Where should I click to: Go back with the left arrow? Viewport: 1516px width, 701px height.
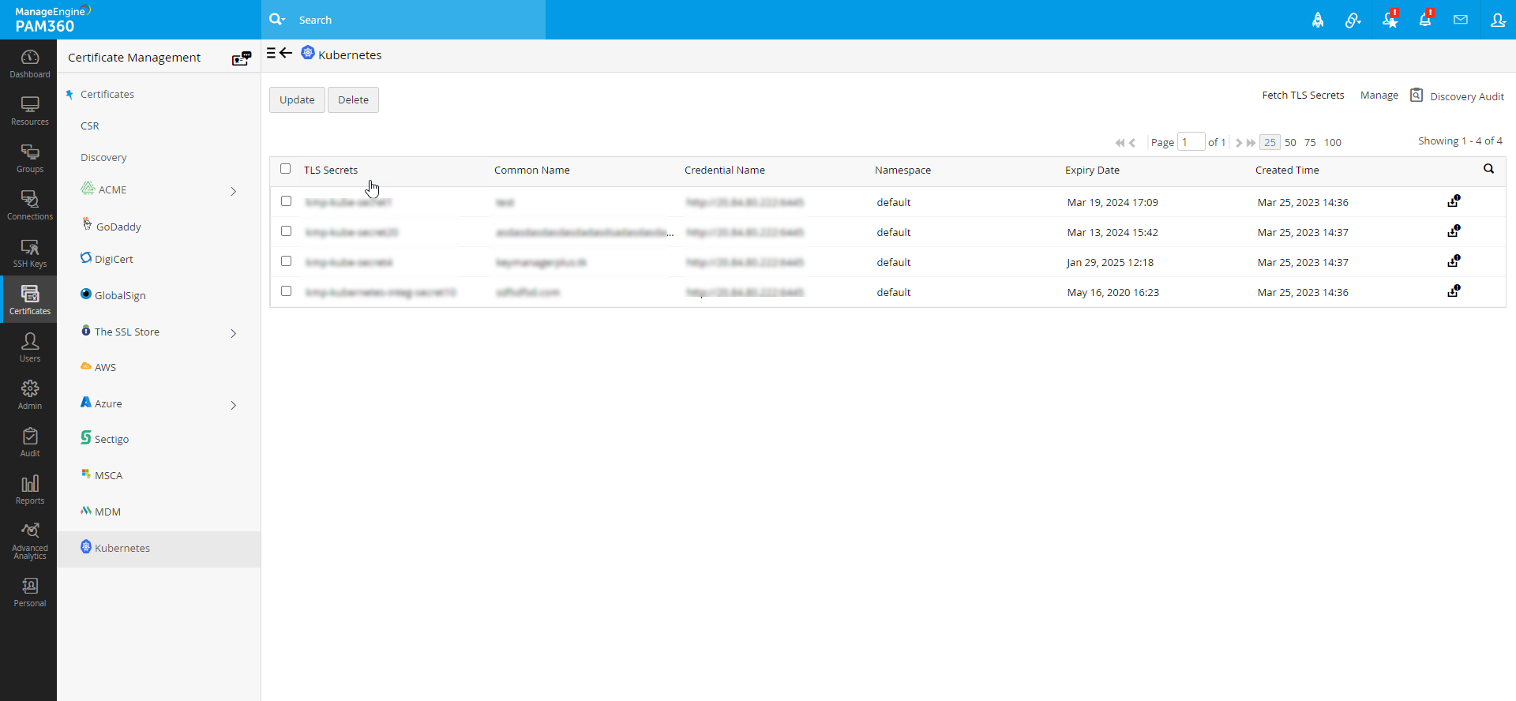tap(286, 53)
